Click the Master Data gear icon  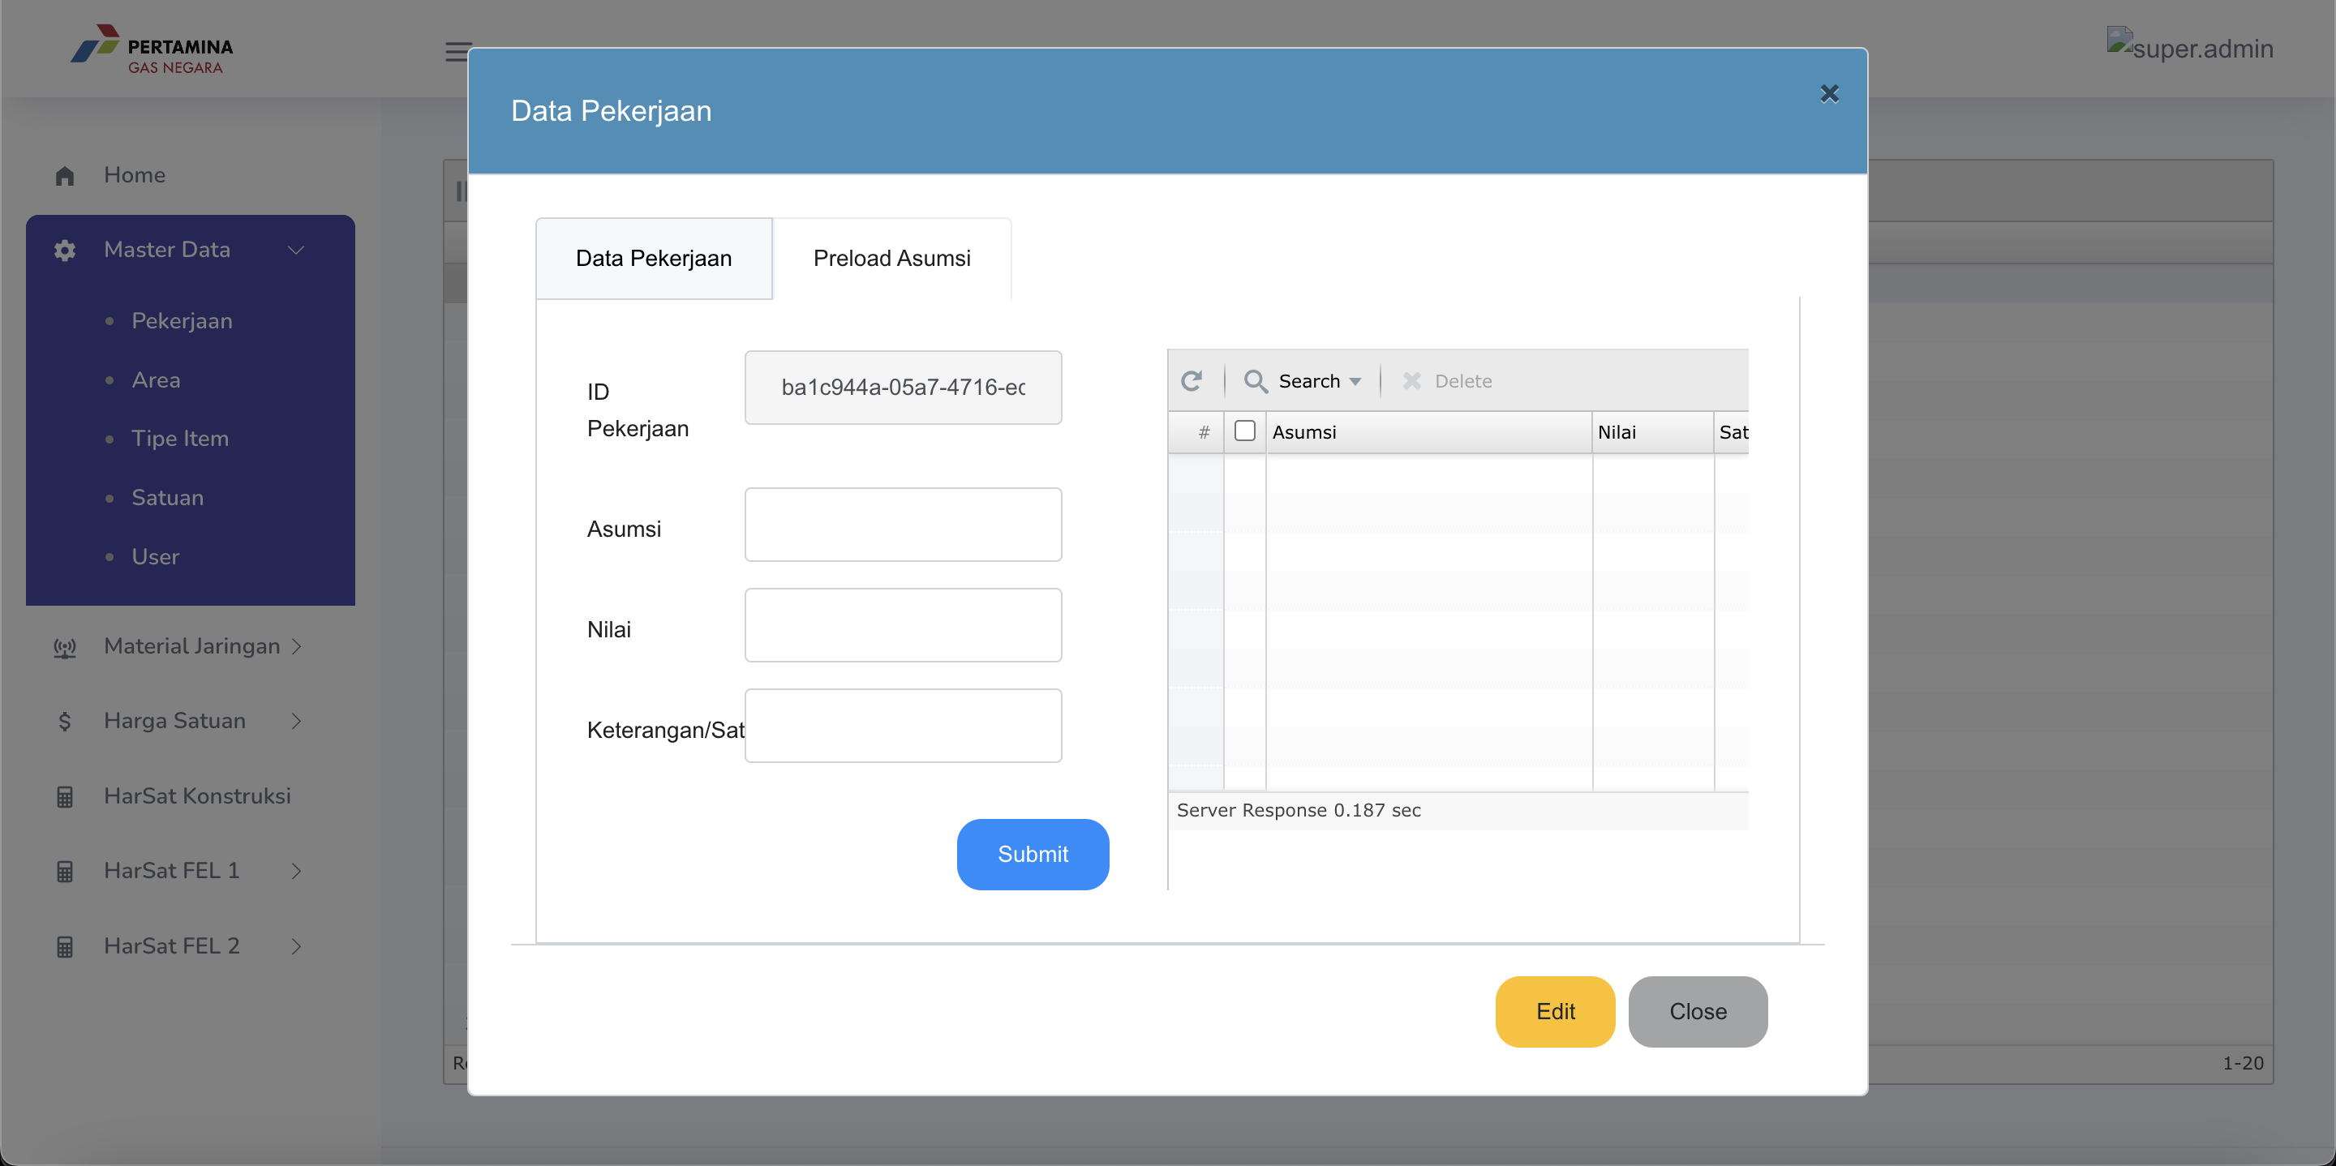tap(64, 251)
